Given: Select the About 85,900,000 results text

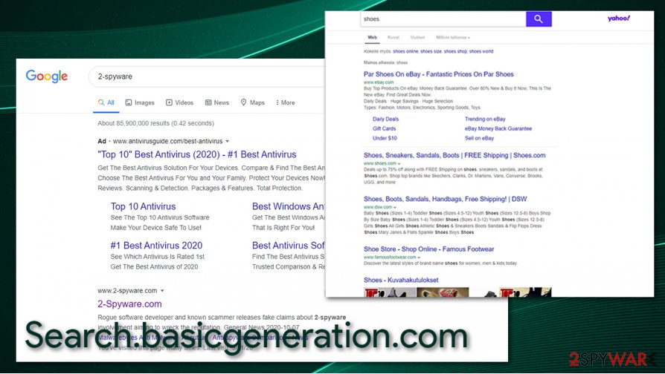Looking at the screenshot, I should pos(155,123).
